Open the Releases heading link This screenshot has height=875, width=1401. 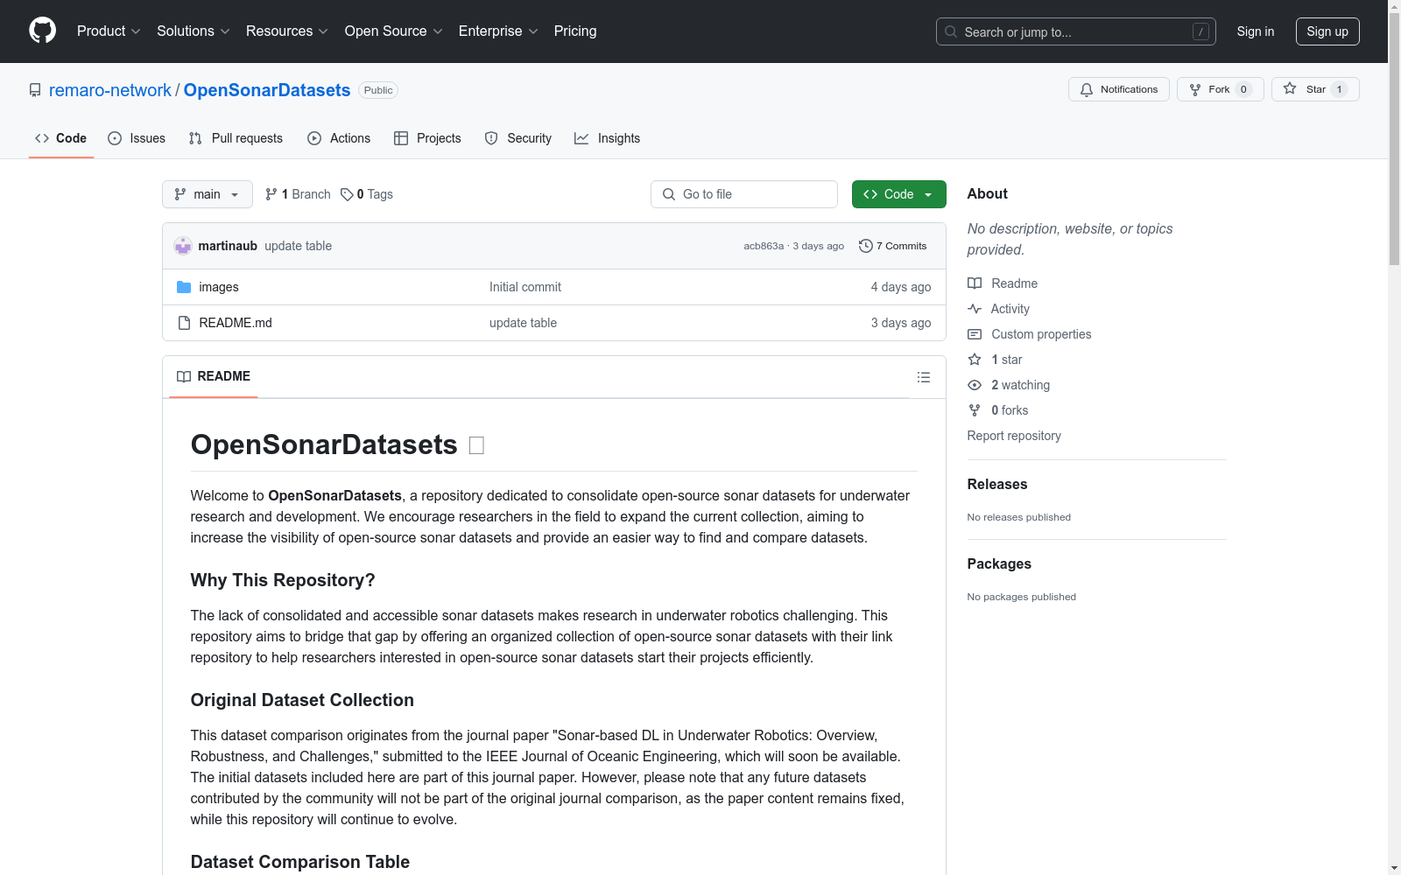[997, 484]
